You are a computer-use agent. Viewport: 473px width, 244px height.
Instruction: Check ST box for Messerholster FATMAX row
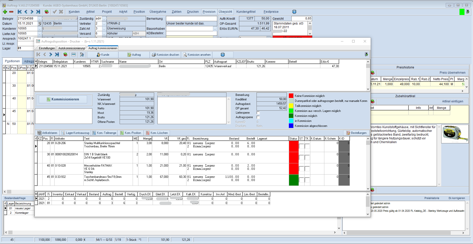301,169
